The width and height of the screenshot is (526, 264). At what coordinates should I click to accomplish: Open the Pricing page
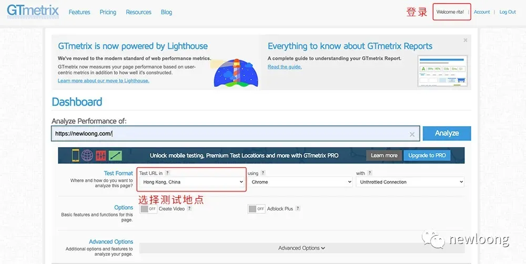point(108,12)
